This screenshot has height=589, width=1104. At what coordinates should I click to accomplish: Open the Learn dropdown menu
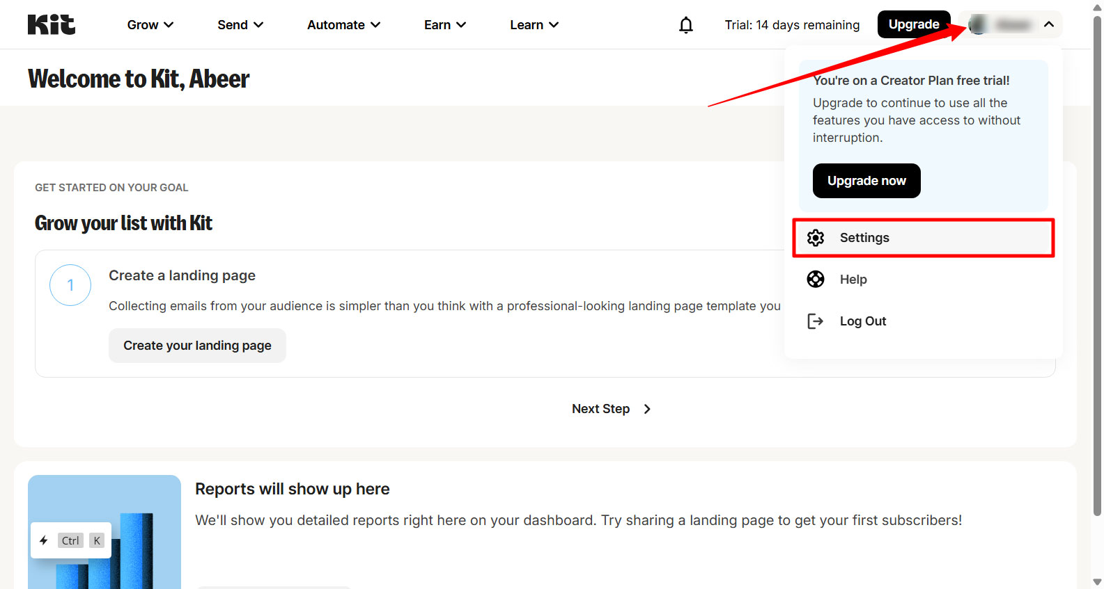tap(534, 25)
